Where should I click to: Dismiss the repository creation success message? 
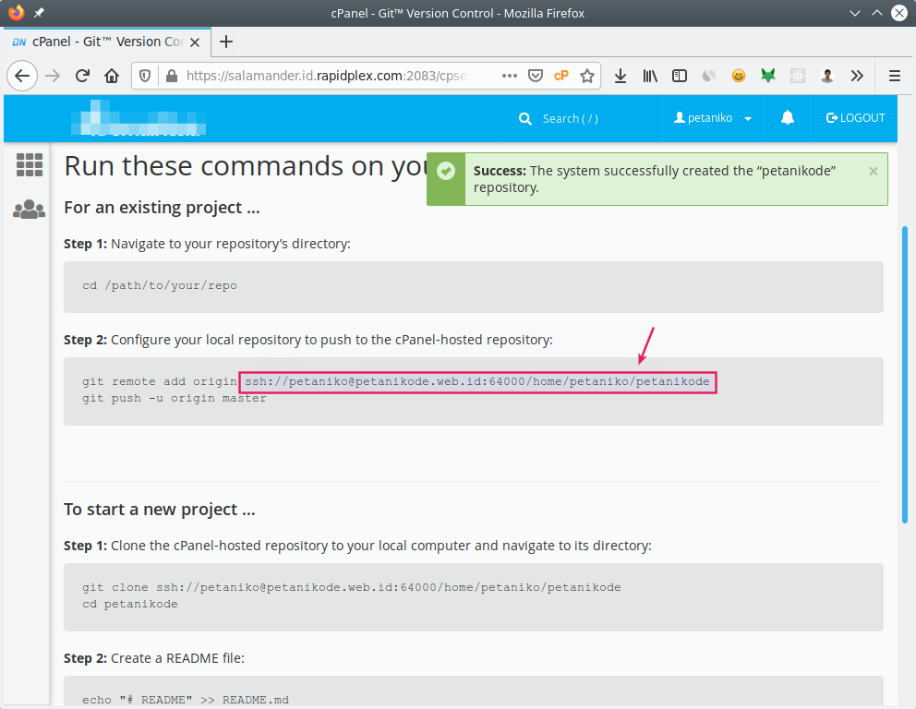click(873, 171)
